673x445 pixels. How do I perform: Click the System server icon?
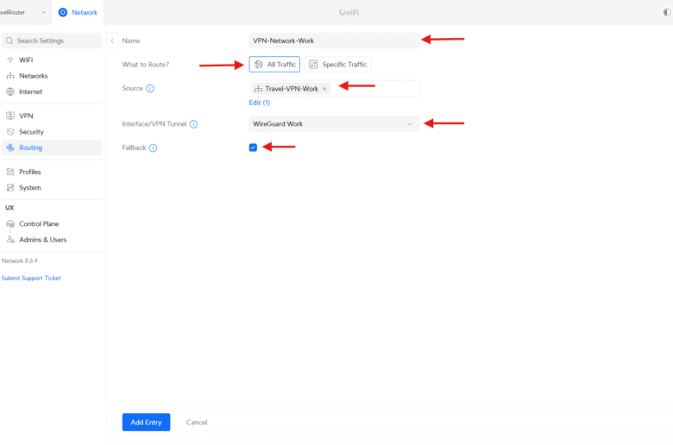tap(10, 187)
